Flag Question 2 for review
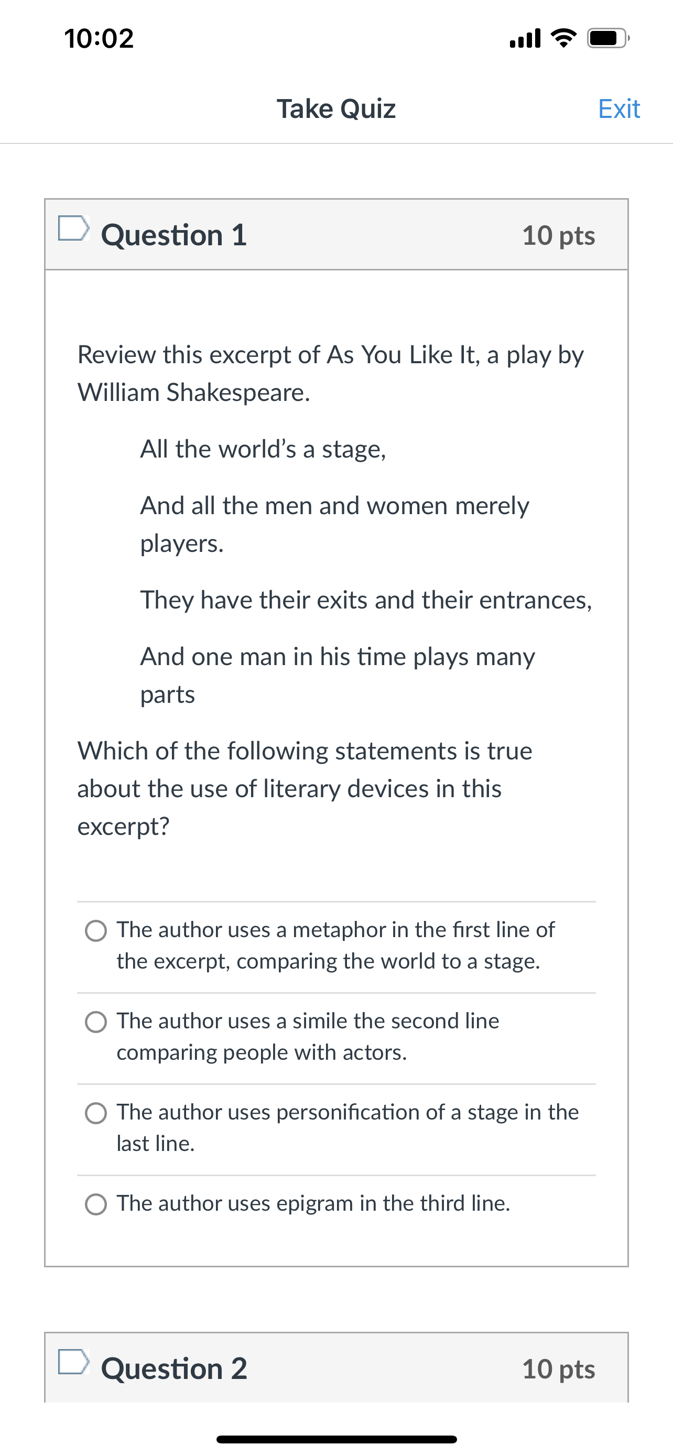Viewport: 673px width, 1456px height. pos(73,1362)
